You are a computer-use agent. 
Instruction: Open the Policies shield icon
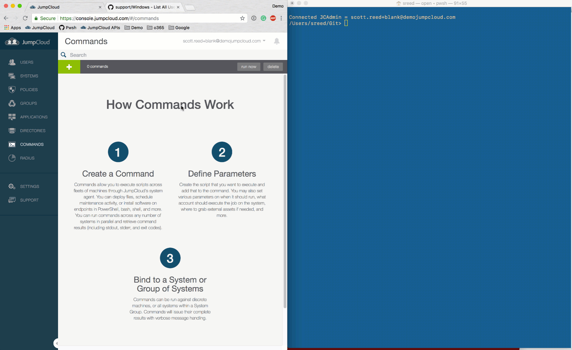(12, 90)
